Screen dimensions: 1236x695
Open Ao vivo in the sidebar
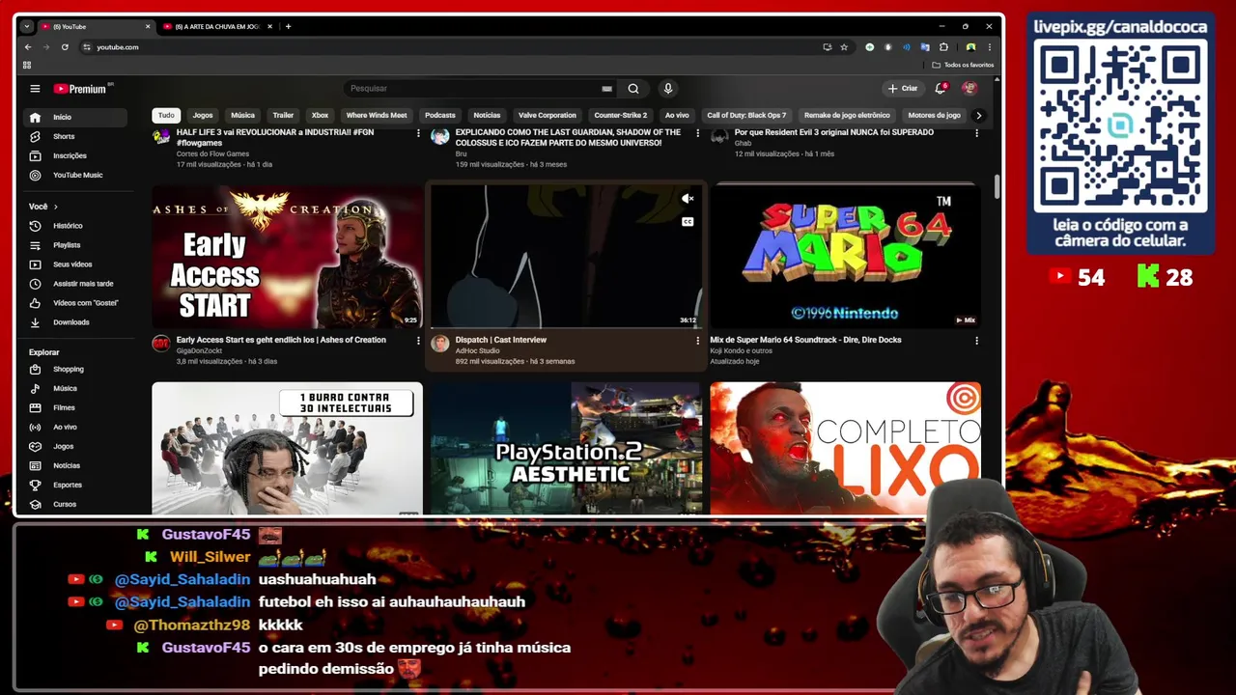[77, 427]
